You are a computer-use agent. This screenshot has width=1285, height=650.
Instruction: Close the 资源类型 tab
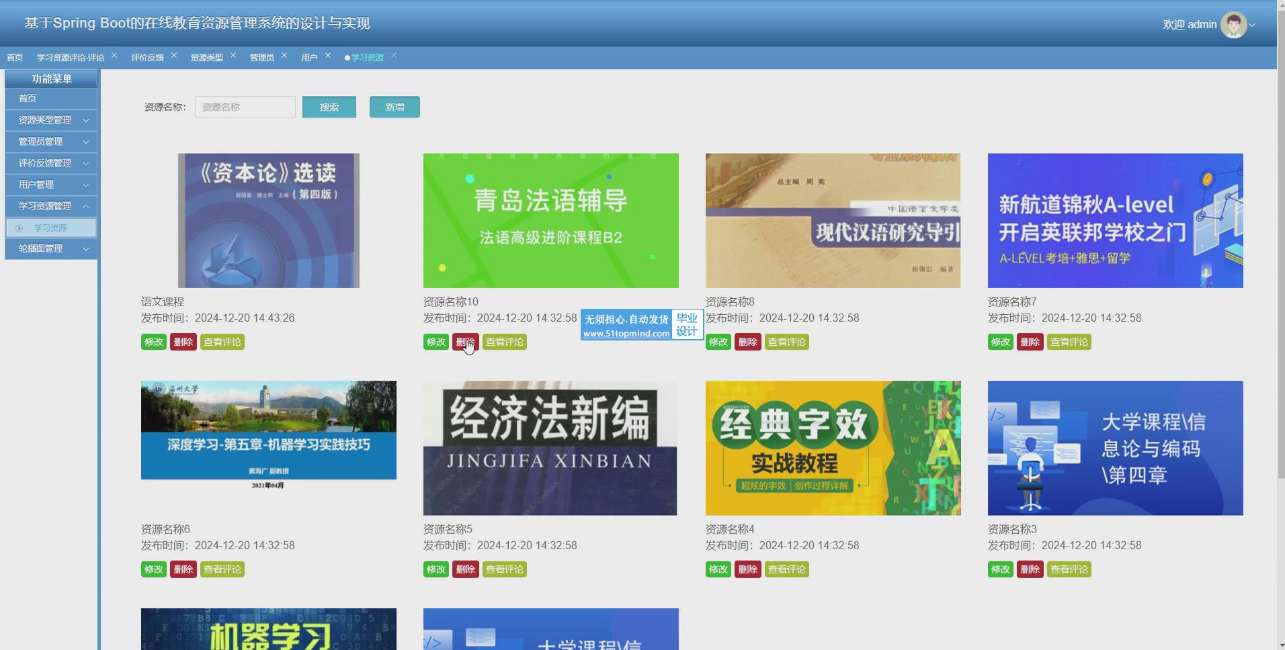pyautogui.click(x=233, y=56)
